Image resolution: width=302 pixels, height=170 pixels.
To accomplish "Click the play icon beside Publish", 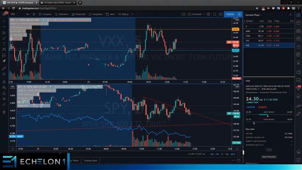I will [x=239, y=14].
